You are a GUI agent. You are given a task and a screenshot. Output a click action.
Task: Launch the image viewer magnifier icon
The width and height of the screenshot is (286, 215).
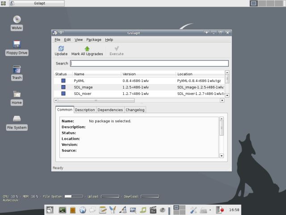(x=133, y=210)
